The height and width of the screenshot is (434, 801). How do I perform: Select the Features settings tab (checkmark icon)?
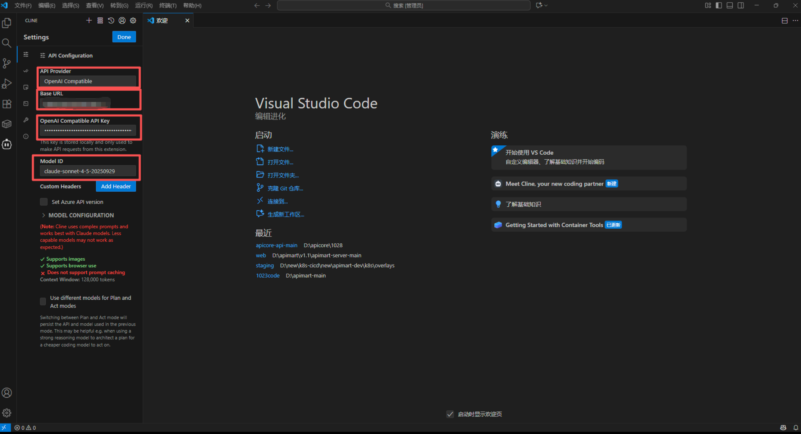coord(26,71)
